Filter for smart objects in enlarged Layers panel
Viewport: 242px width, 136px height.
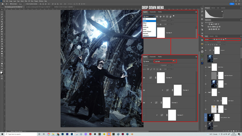point(170,17)
